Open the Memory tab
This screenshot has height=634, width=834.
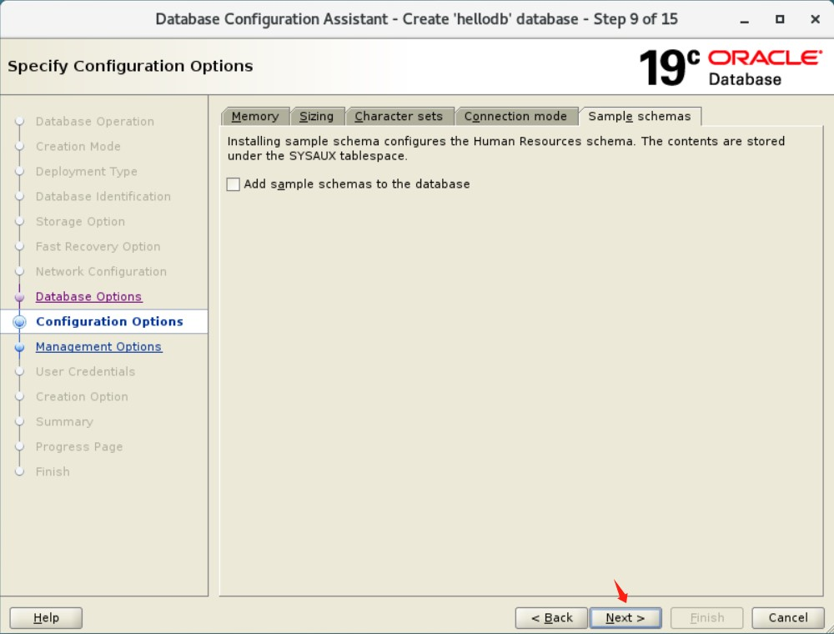tap(255, 116)
